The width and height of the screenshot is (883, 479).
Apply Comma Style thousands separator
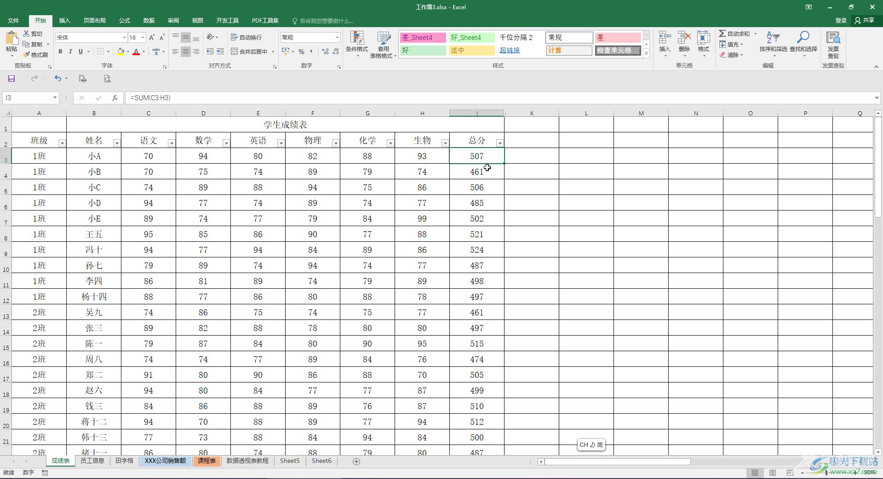(x=311, y=51)
